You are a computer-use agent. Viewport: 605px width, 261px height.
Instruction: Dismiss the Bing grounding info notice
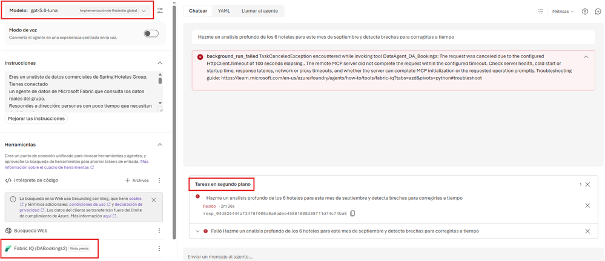point(154,200)
